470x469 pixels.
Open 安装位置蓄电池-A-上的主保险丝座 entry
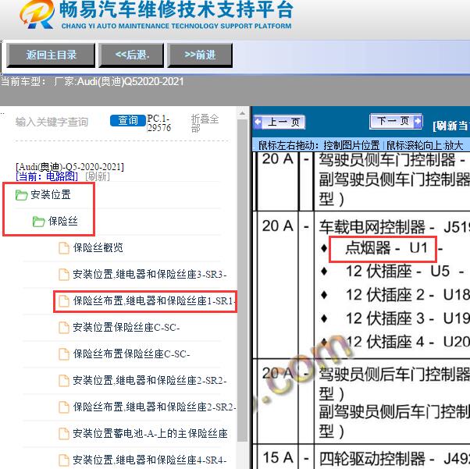pyautogui.click(x=151, y=433)
